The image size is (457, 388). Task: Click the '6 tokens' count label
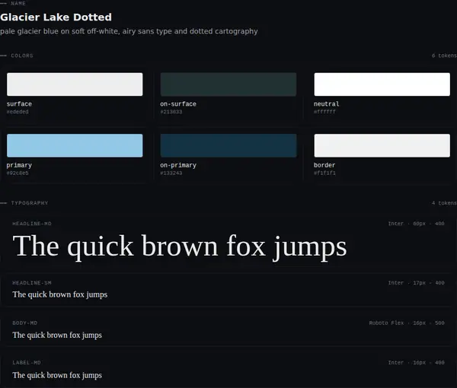pyautogui.click(x=444, y=56)
